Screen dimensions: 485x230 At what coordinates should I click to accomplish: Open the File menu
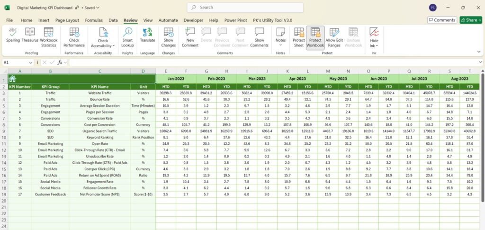click(9, 20)
